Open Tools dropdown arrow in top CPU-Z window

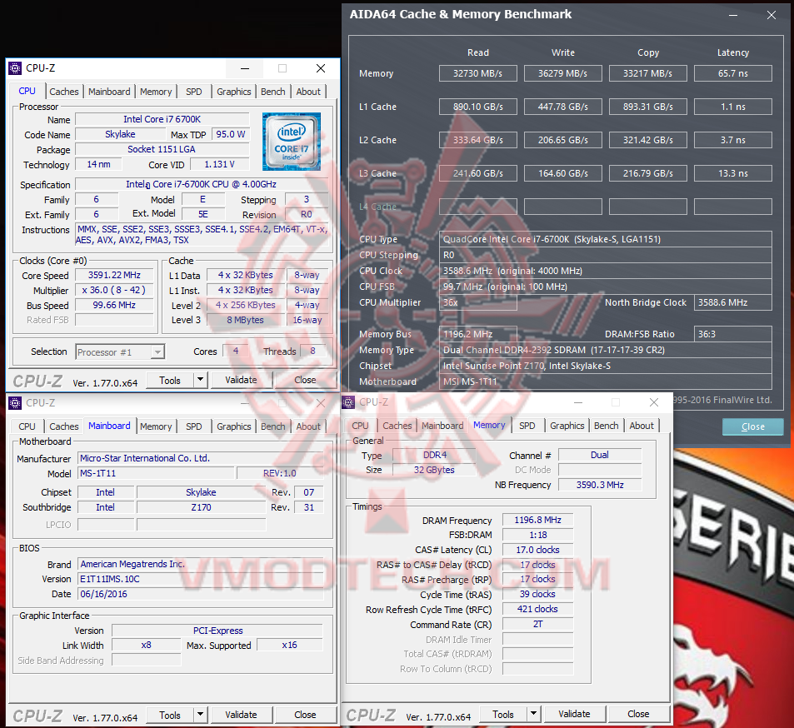click(x=201, y=380)
